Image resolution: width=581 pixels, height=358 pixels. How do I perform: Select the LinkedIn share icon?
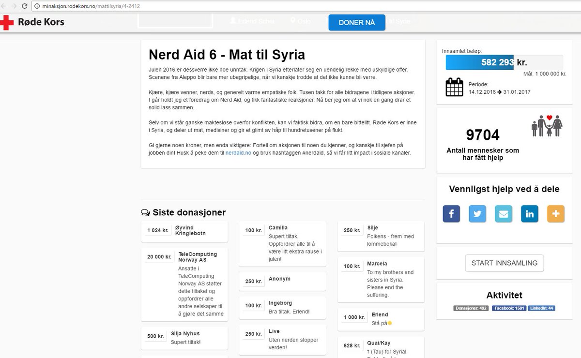click(530, 214)
